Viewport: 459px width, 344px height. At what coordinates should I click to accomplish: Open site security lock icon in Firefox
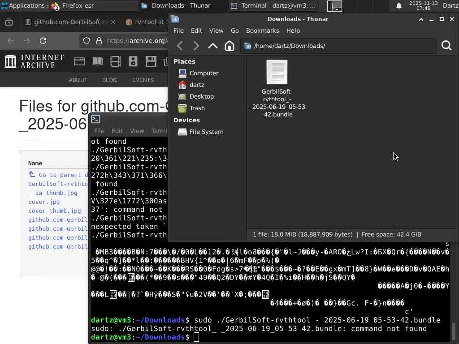pos(99,41)
